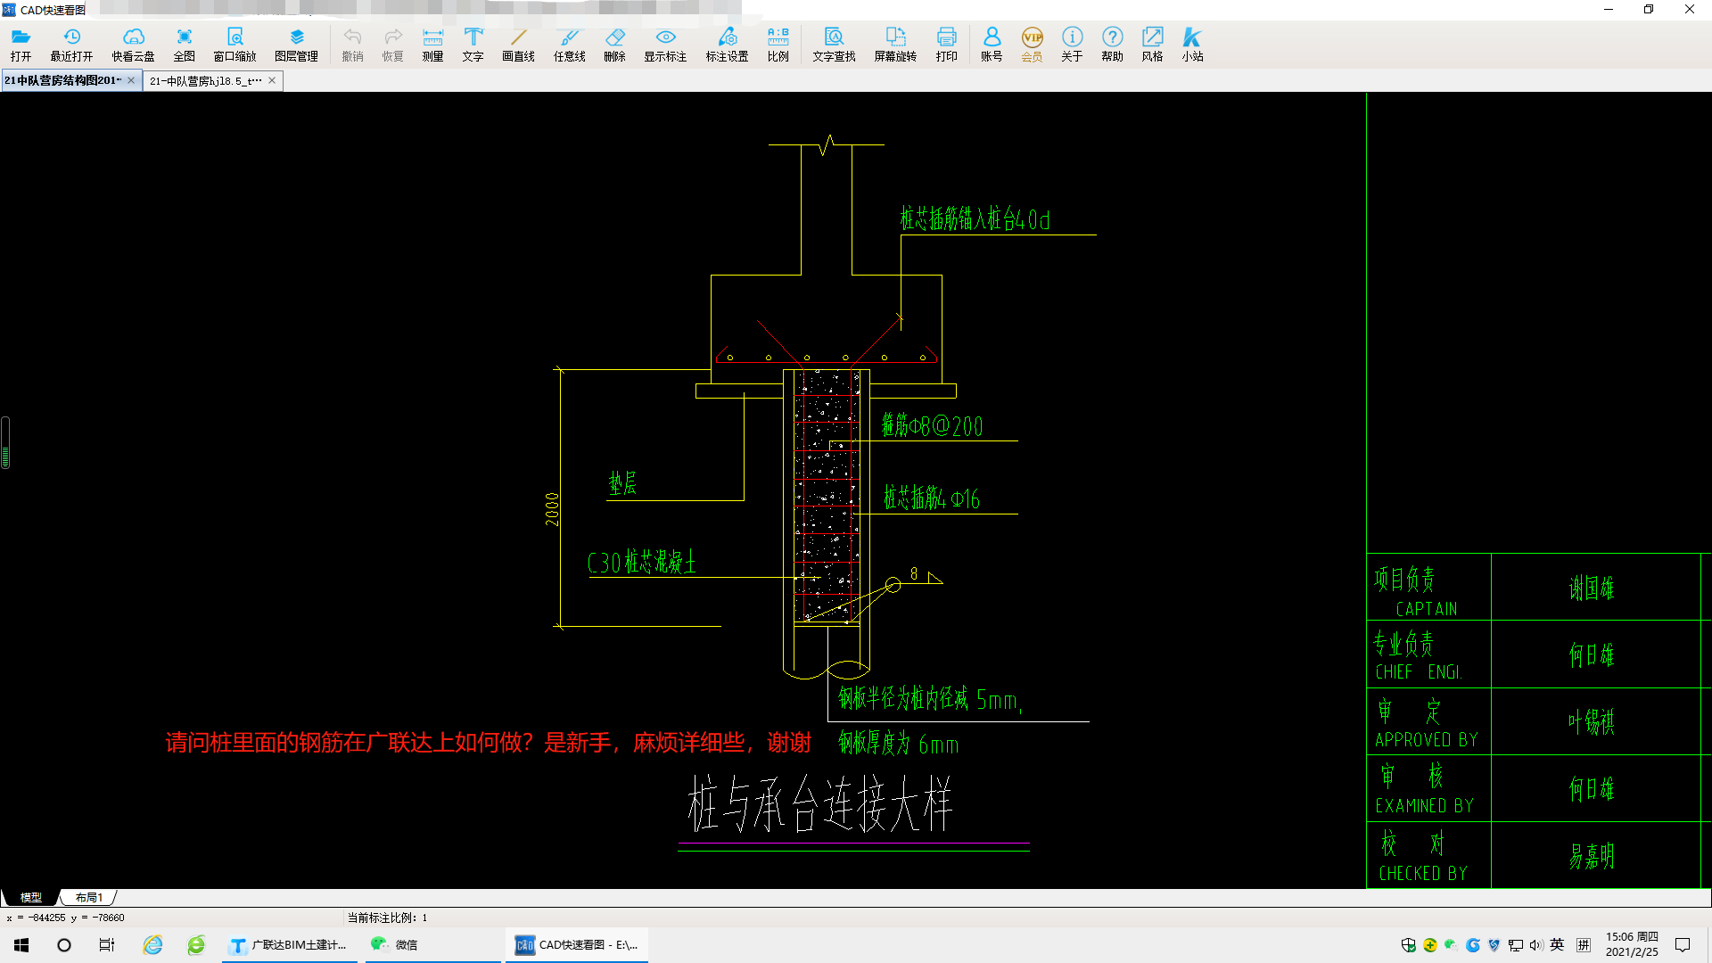Click the red question annotation text
Image resolution: width=1712 pixels, height=963 pixels.
pyautogui.click(x=488, y=743)
